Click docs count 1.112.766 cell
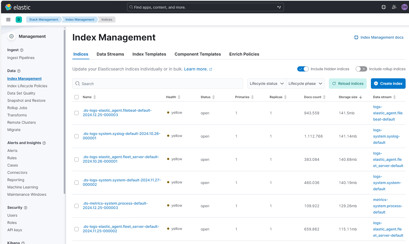 tap(313, 136)
